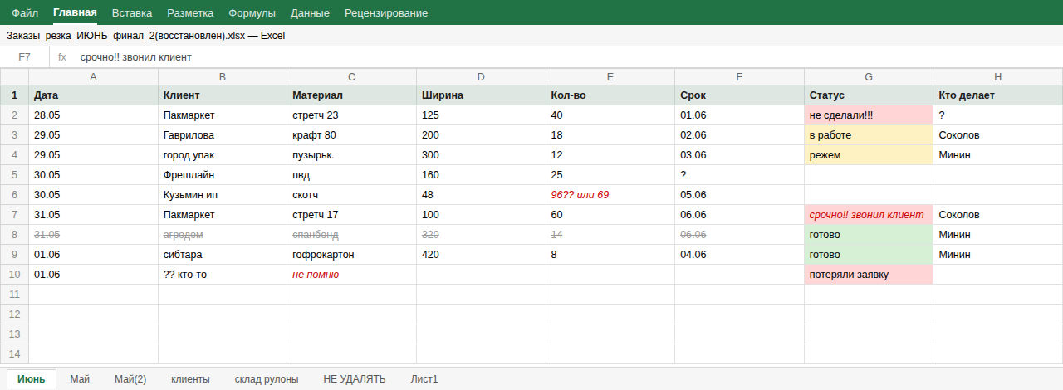Switch to the Май(2) sheet tab
Screen dimensions: 1063x390
tap(130, 379)
